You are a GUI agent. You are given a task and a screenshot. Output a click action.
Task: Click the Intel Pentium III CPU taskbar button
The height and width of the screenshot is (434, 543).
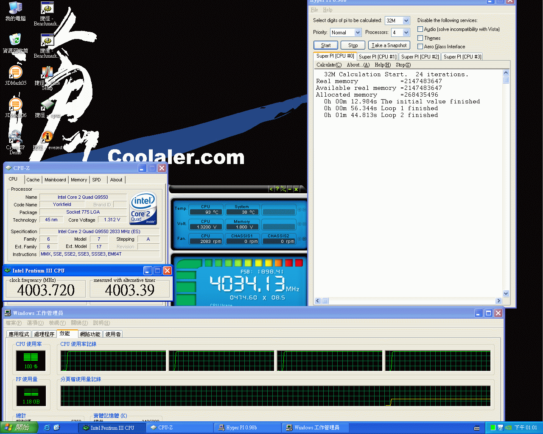112,428
